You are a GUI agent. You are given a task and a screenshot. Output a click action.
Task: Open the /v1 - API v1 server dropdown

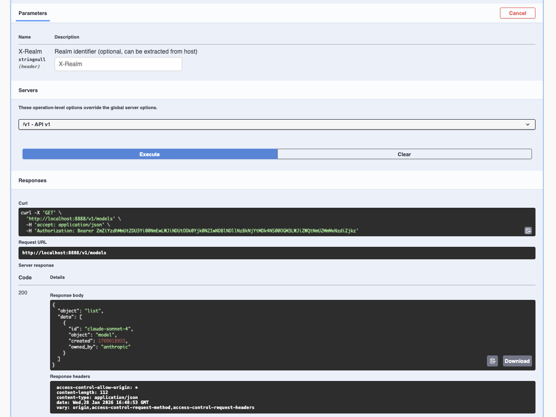pyautogui.click(x=276, y=124)
